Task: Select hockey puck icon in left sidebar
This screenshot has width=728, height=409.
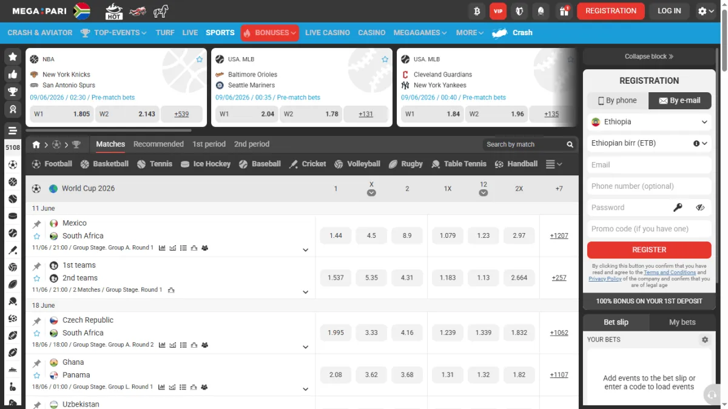Action: pos(13,216)
